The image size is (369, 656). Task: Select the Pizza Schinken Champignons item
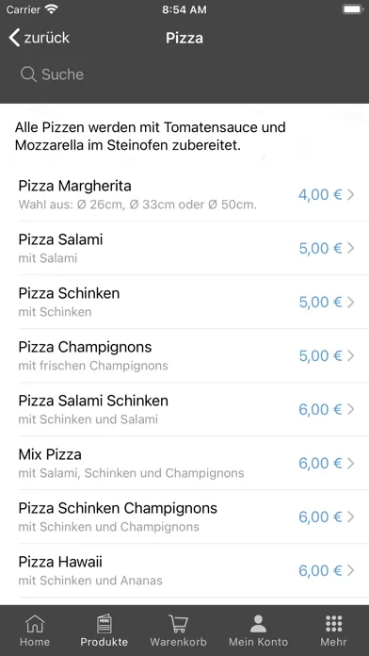(184, 517)
